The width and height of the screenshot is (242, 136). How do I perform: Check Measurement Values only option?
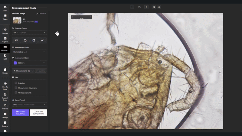click(16, 88)
